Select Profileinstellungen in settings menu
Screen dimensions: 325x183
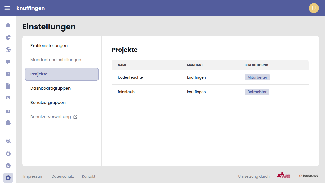click(x=49, y=46)
